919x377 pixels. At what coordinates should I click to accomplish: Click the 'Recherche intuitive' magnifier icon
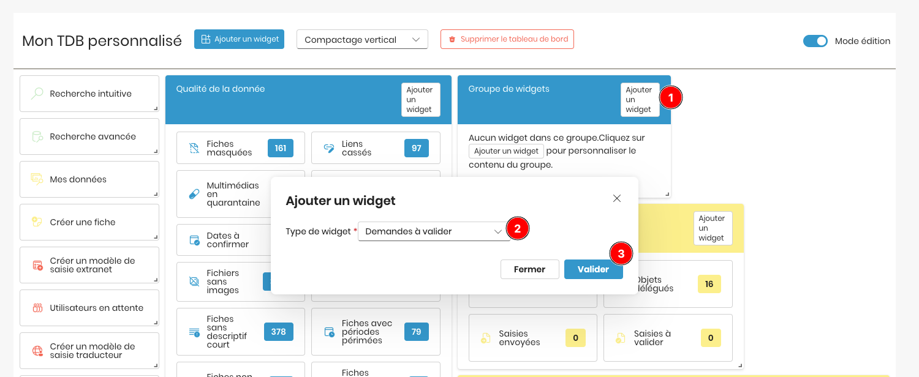click(x=37, y=94)
